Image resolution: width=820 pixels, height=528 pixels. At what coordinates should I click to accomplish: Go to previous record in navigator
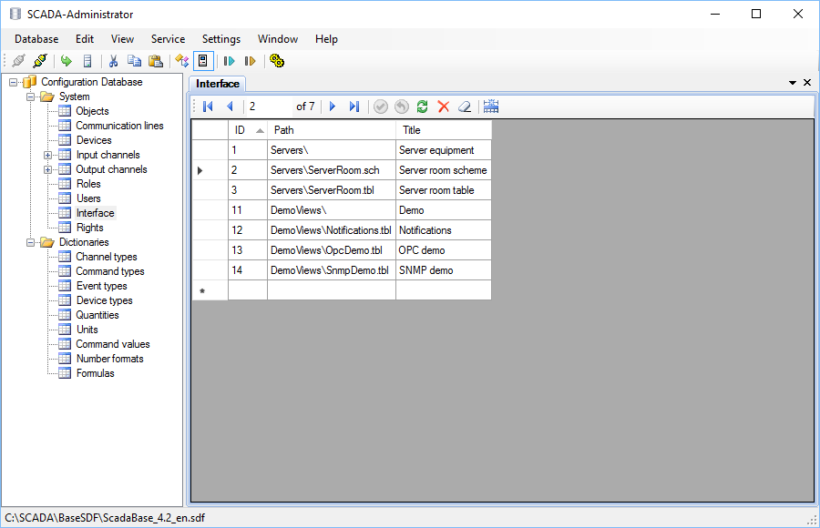point(230,107)
